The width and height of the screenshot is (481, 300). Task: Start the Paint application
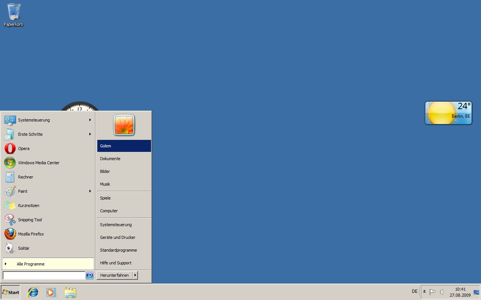click(23, 191)
